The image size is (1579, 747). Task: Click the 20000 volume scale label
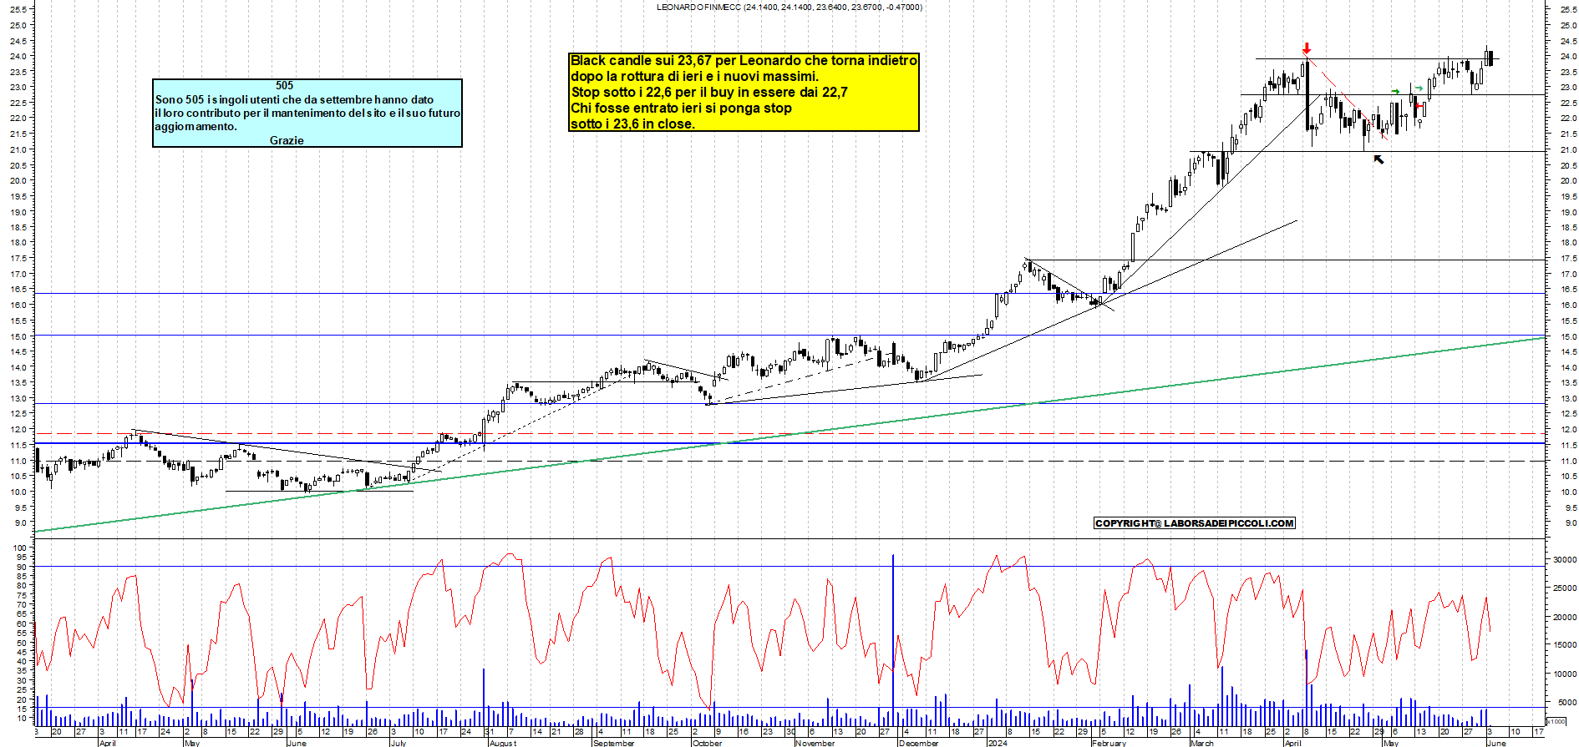1565,618
